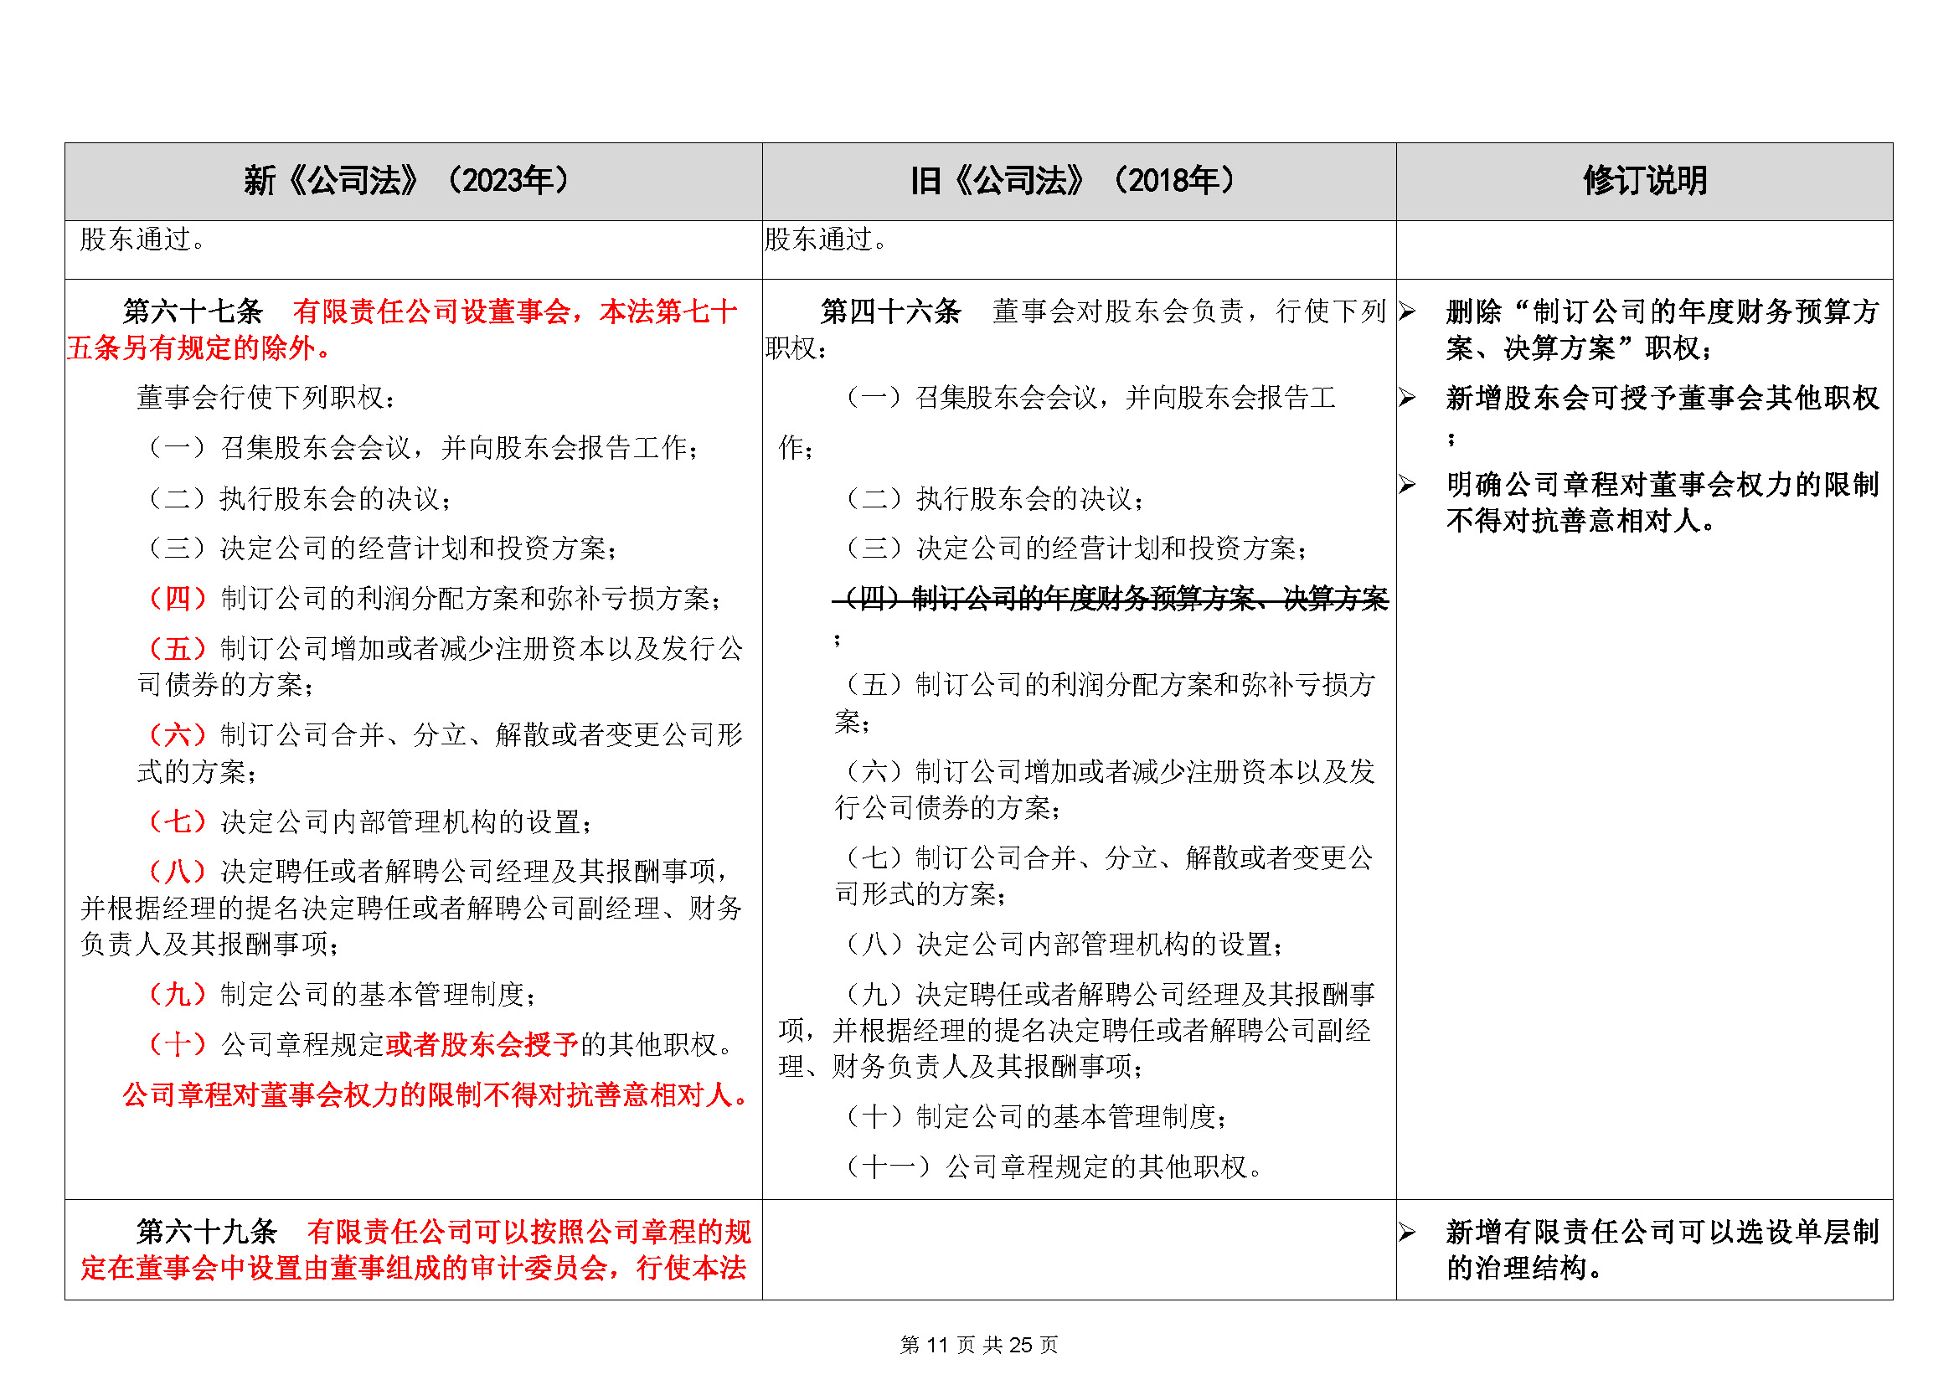
Task: Click the 第六十九条 article heading
Action: (207, 1233)
